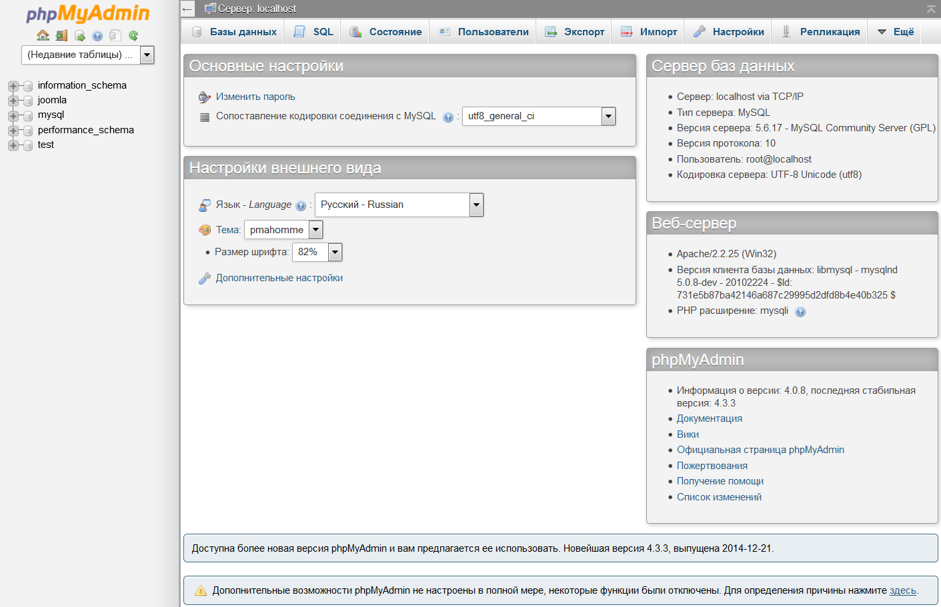
Task: Open the Документация link
Action: pos(710,418)
